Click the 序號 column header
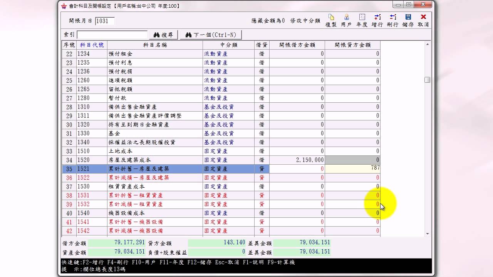 point(69,45)
